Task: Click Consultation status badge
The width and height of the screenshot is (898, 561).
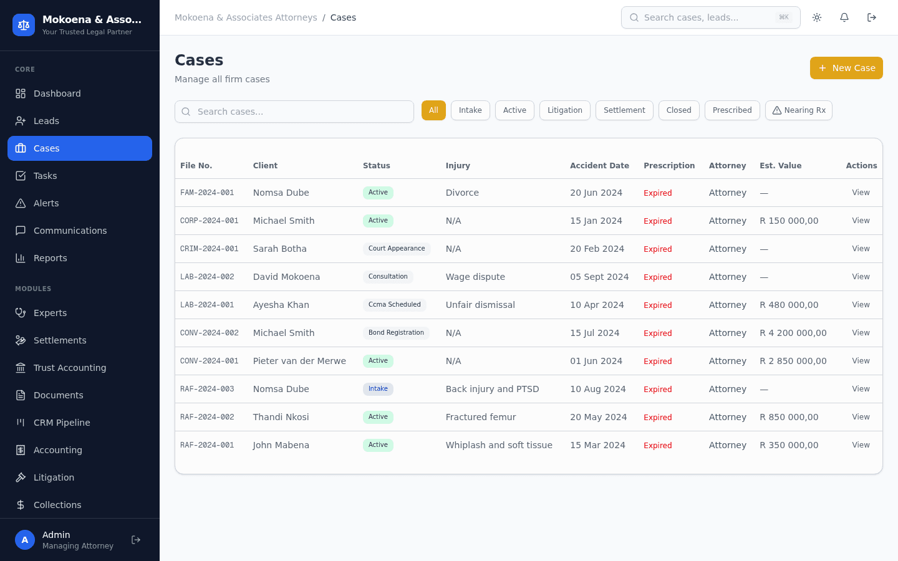Action: coord(388,277)
